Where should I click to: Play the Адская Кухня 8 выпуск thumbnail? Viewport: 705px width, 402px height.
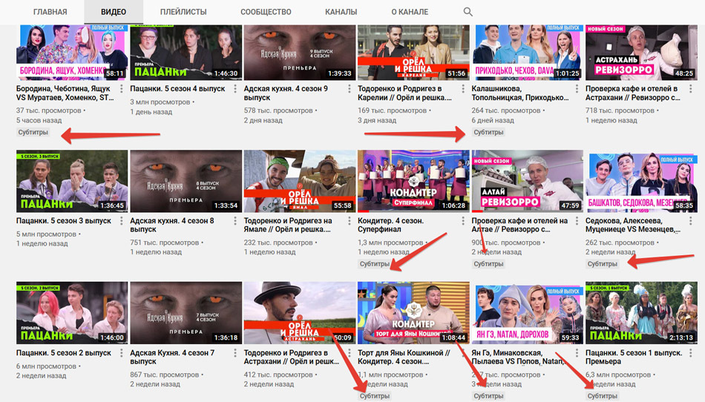[186, 181]
